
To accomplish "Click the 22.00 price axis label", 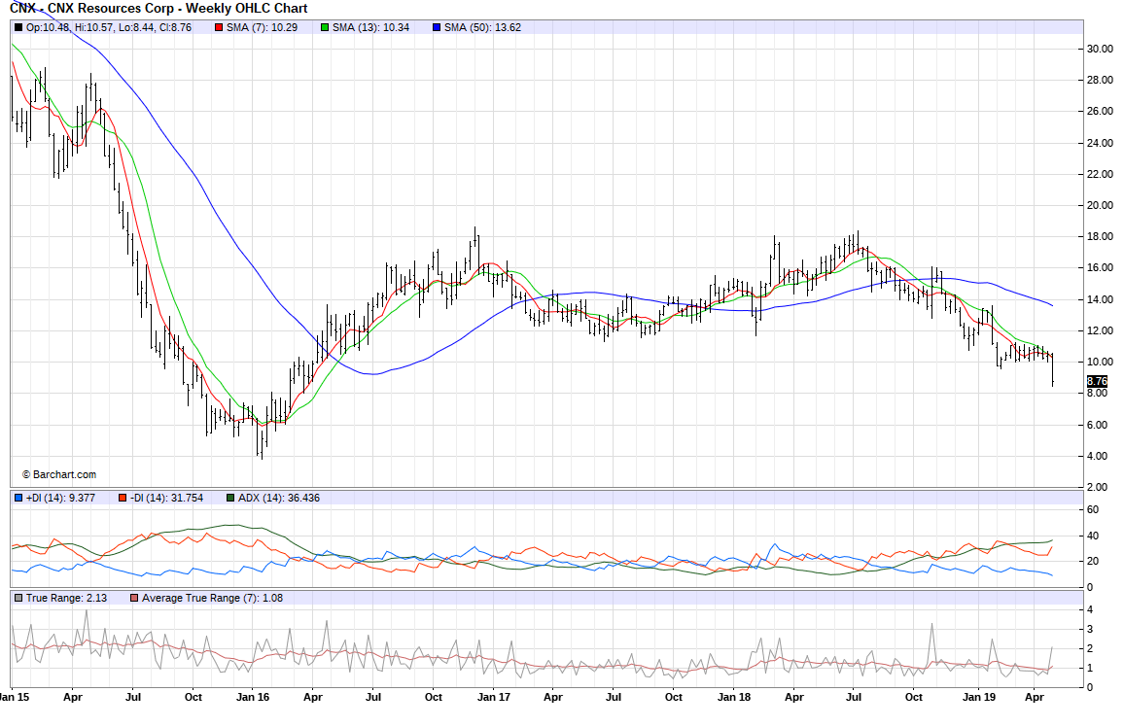I will (1100, 174).
